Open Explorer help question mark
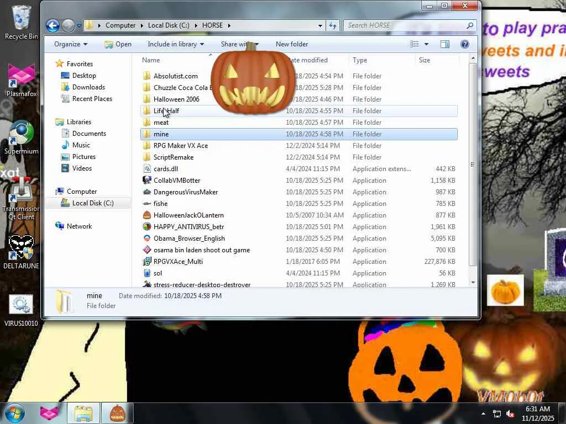 point(464,44)
